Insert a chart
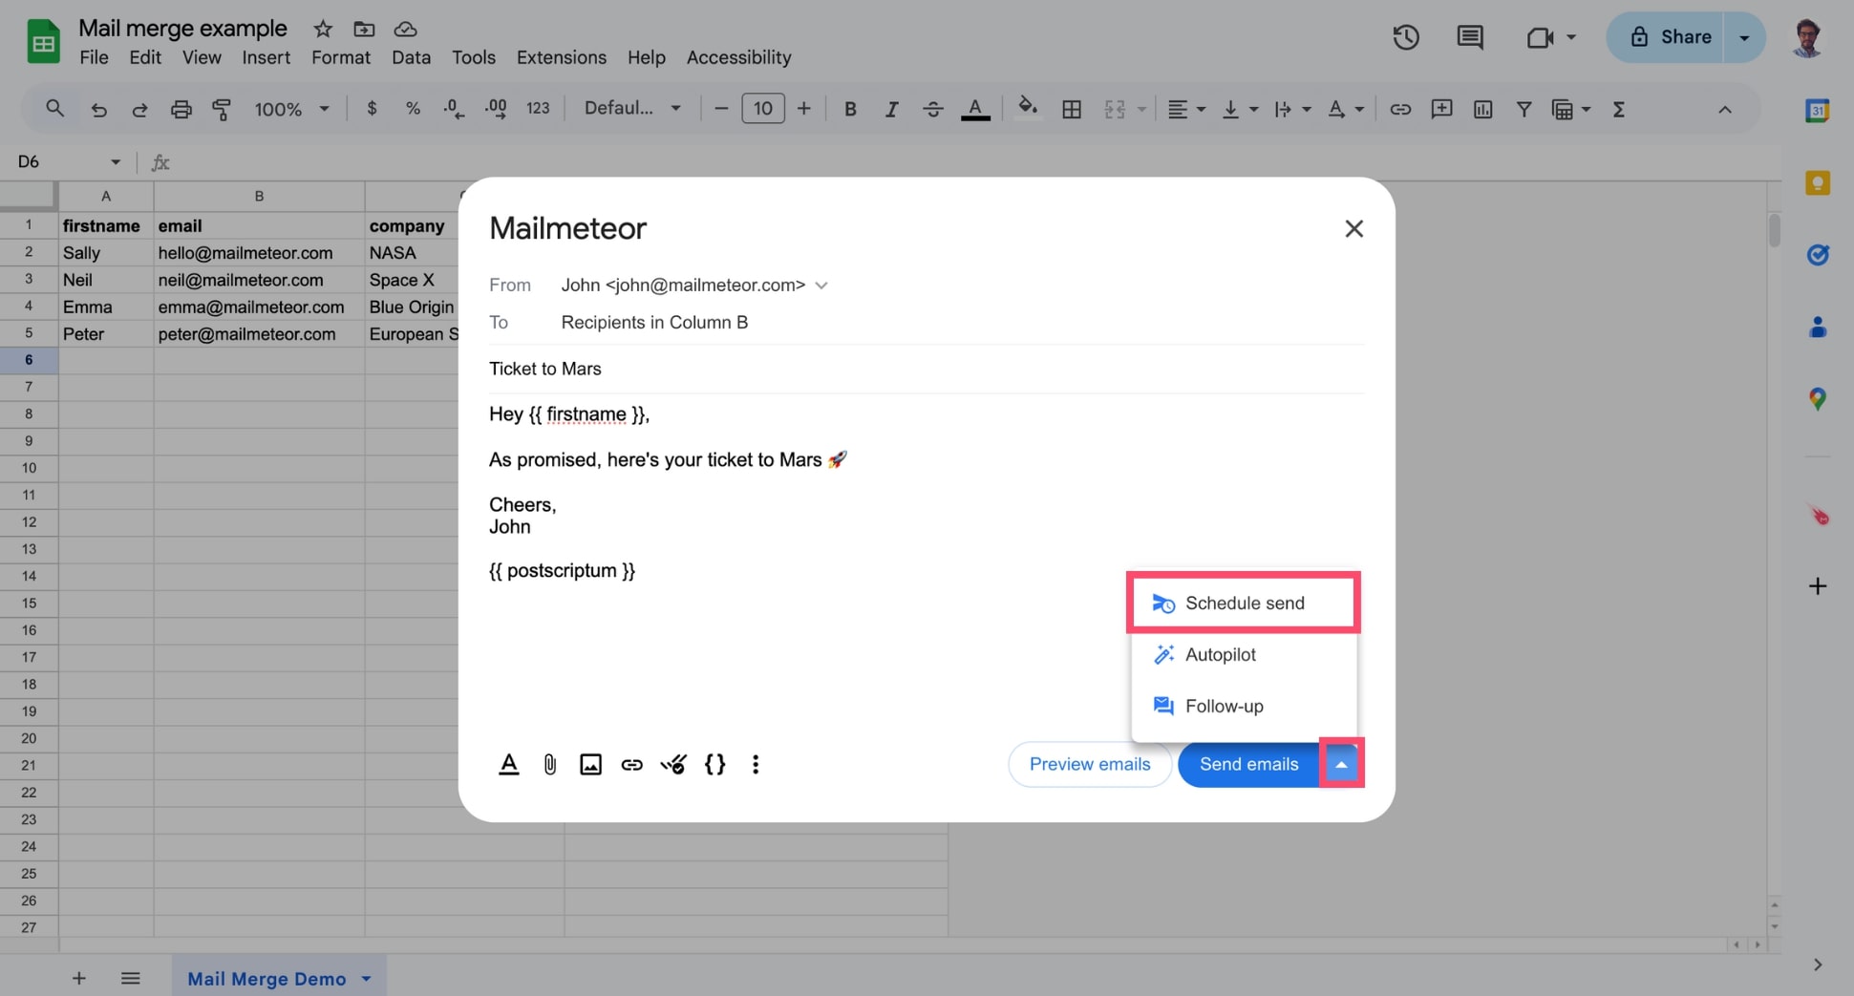 tap(1482, 109)
